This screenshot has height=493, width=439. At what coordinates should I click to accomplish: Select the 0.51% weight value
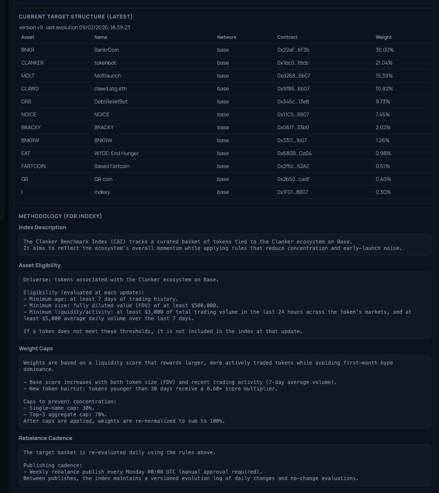tap(383, 166)
